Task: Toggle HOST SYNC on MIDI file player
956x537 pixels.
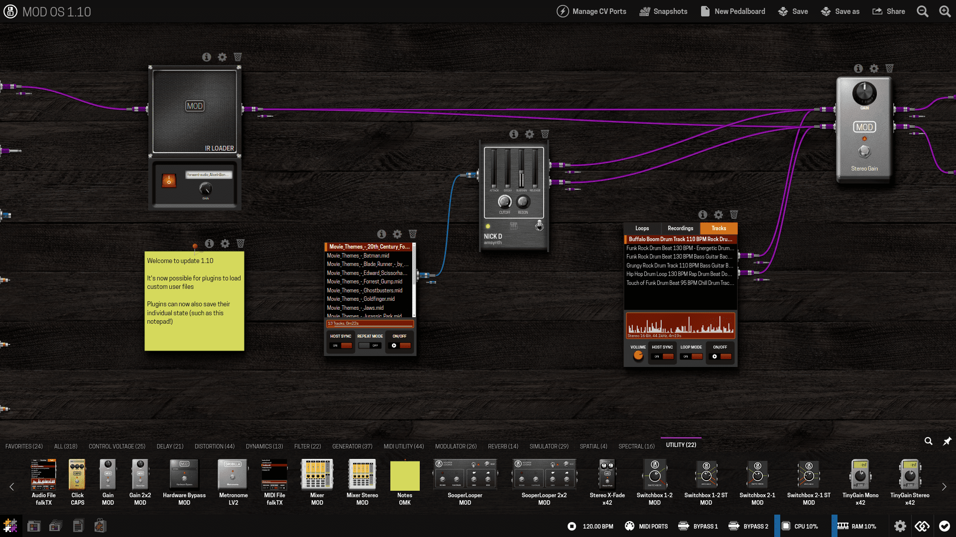Action: (x=341, y=345)
